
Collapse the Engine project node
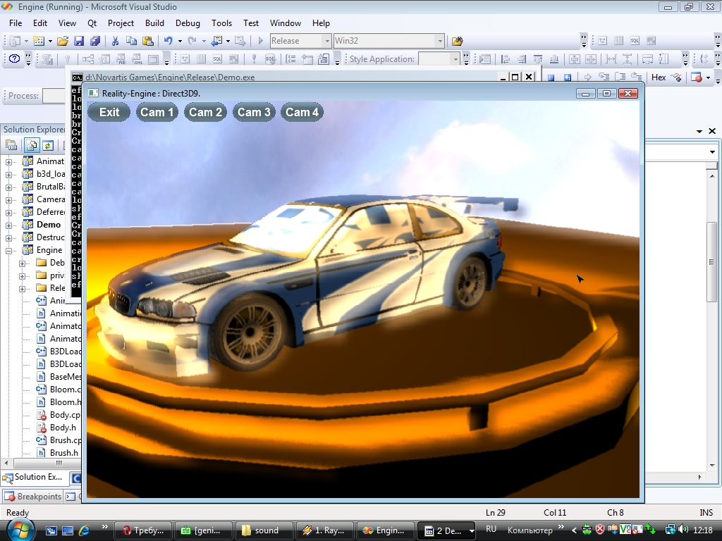[9, 250]
